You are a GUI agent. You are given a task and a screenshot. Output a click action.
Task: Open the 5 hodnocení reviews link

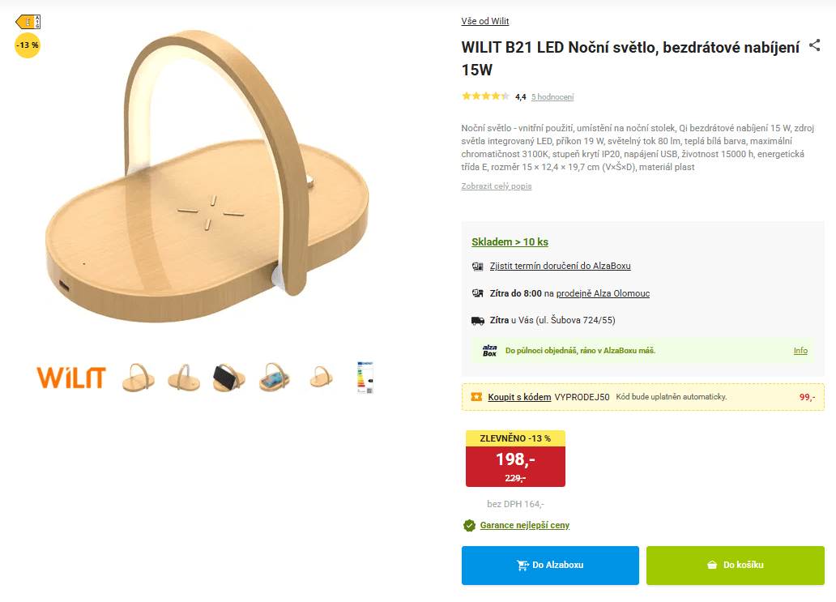(552, 97)
